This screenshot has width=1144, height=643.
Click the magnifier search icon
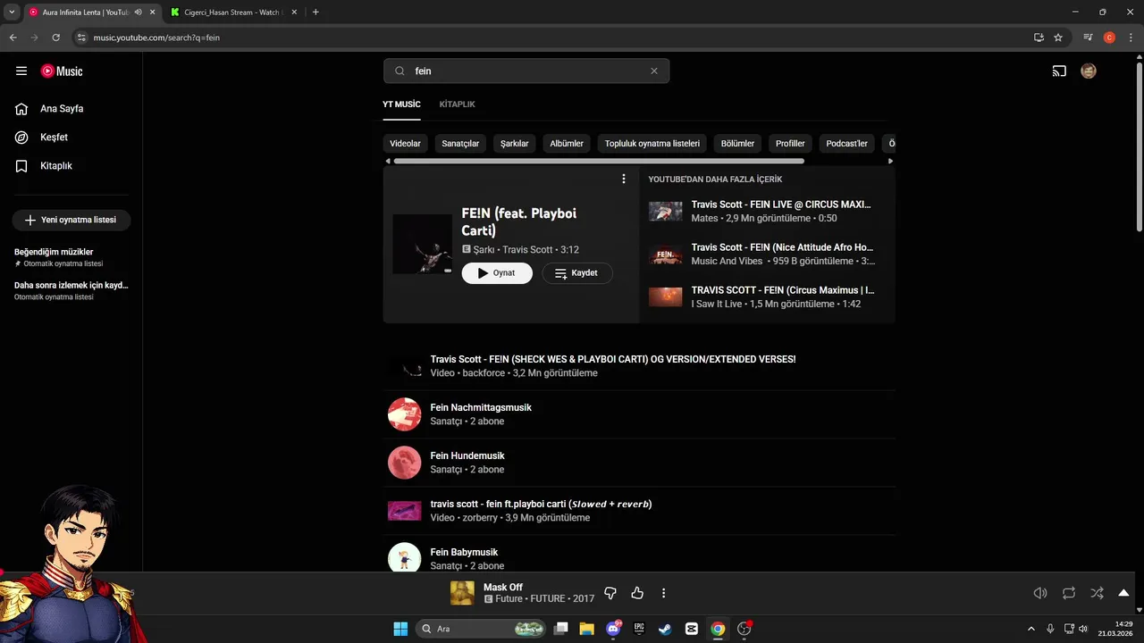click(x=400, y=71)
